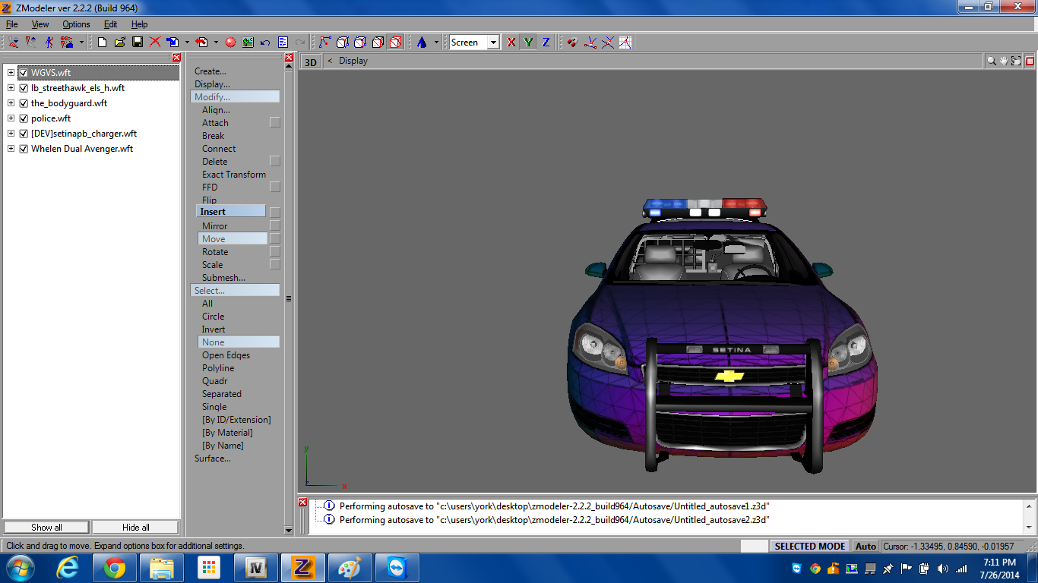Expand the [DEV]setinapb_charger.wft tree node

[11, 134]
